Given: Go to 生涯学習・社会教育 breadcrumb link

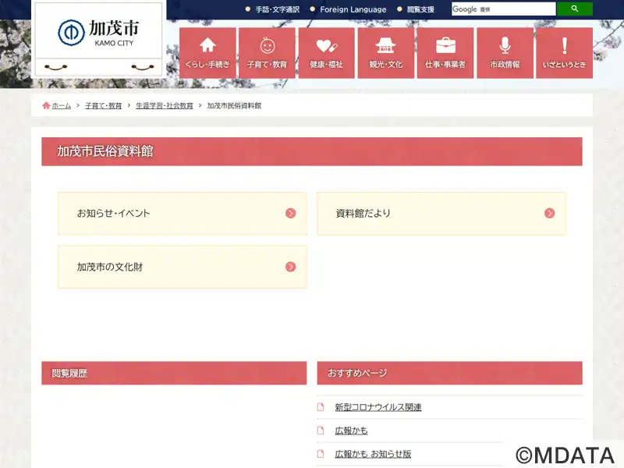Looking at the screenshot, I should coord(165,105).
